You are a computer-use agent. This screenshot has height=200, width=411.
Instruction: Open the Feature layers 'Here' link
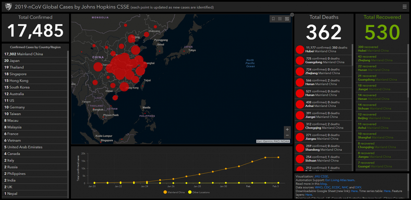pyautogui.click(x=309, y=195)
